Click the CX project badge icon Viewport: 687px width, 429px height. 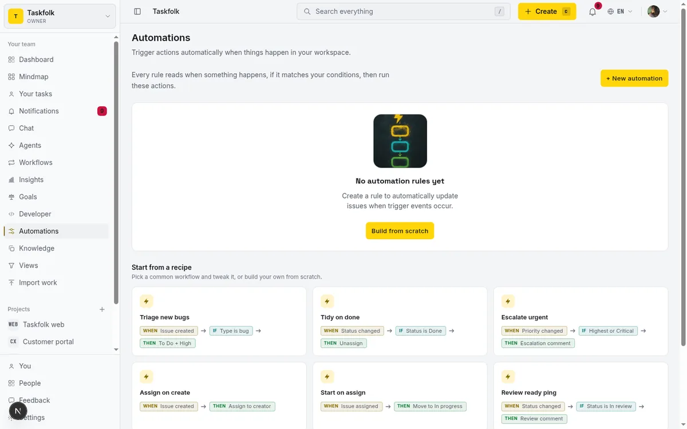coord(13,341)
